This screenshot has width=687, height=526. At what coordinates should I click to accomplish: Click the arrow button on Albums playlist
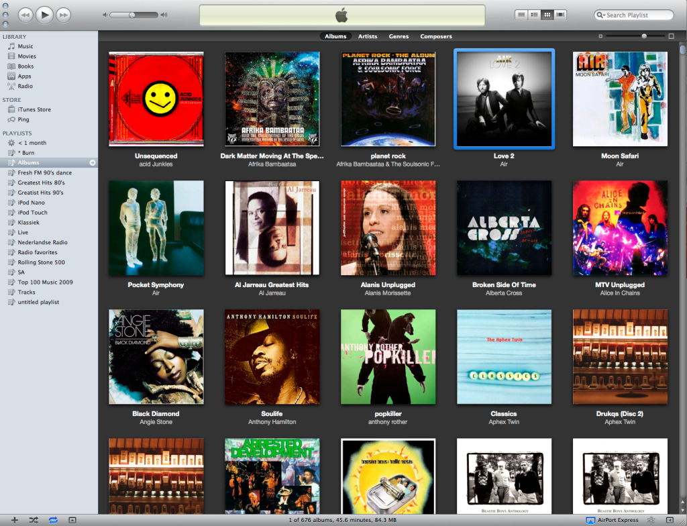tap(93, 162)
